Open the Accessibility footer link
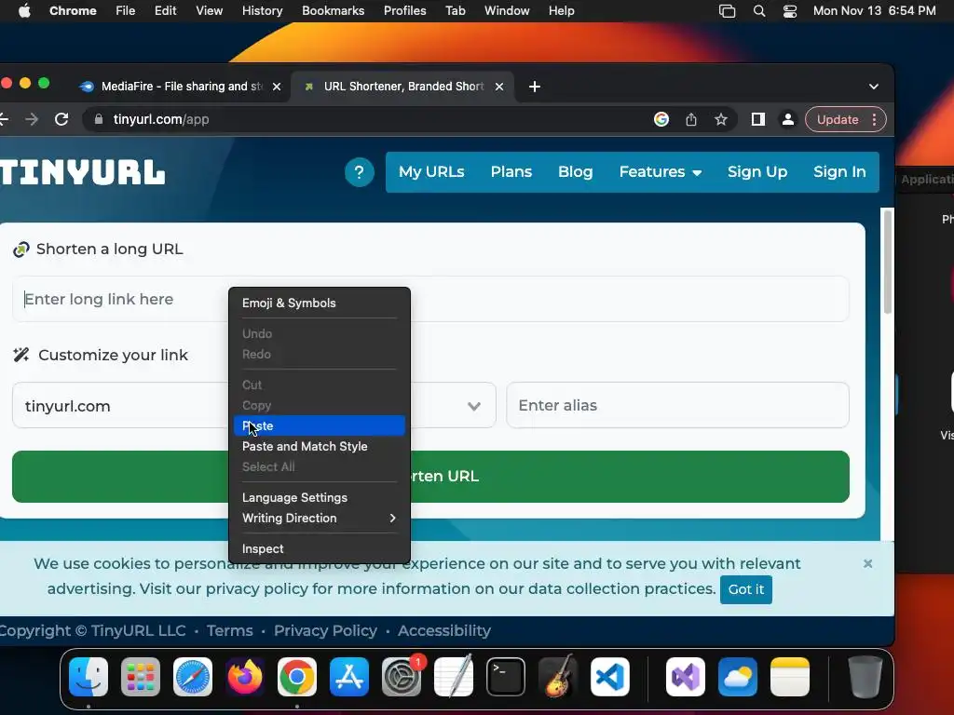The image size is (954, 715). pyautogui.click(x=444, y=630)
